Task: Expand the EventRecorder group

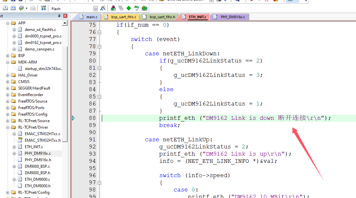Action: click(8, 95)
